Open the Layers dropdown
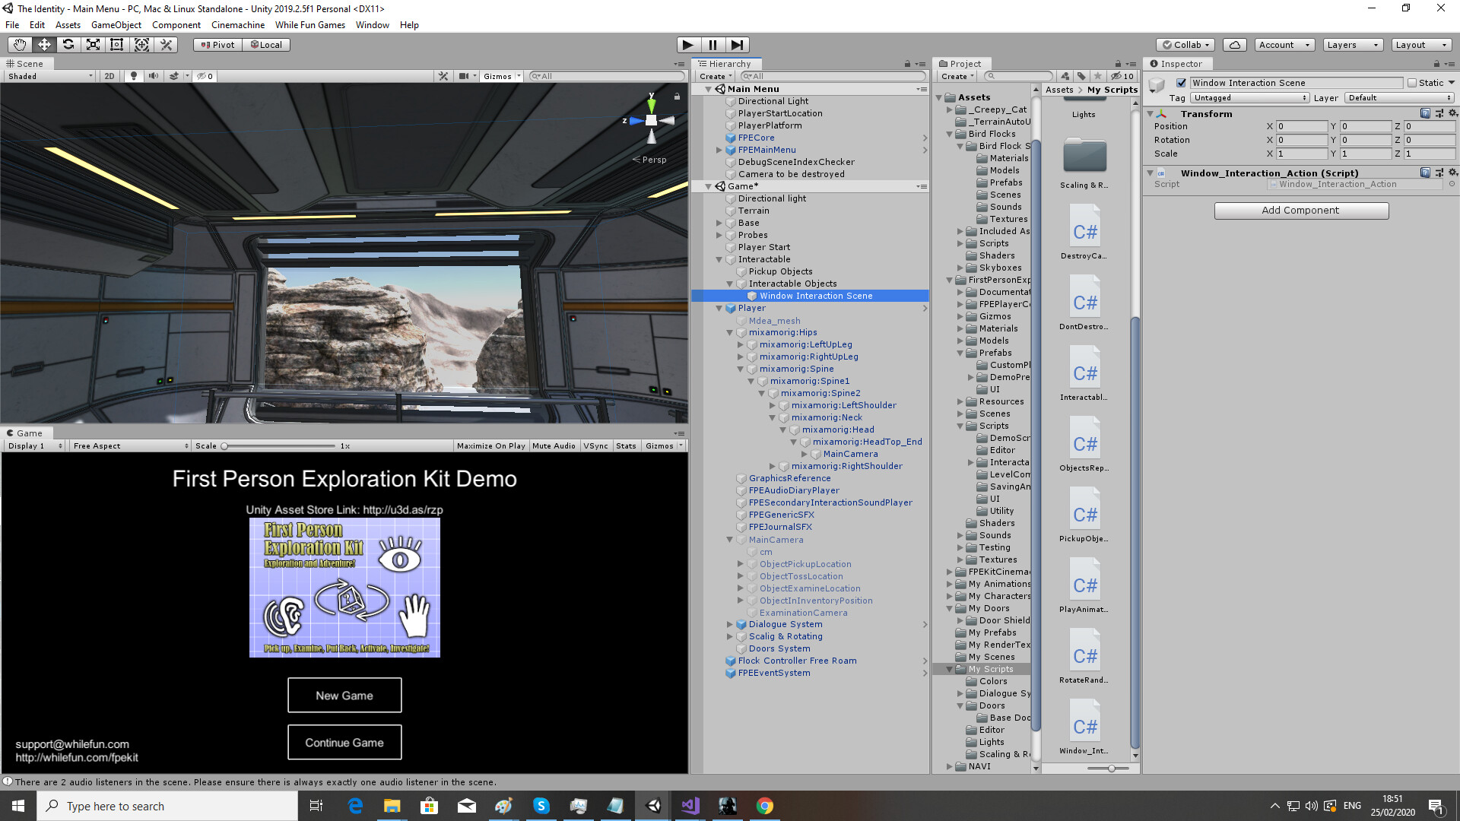 pyautogui.click(x=1352, y=45)
